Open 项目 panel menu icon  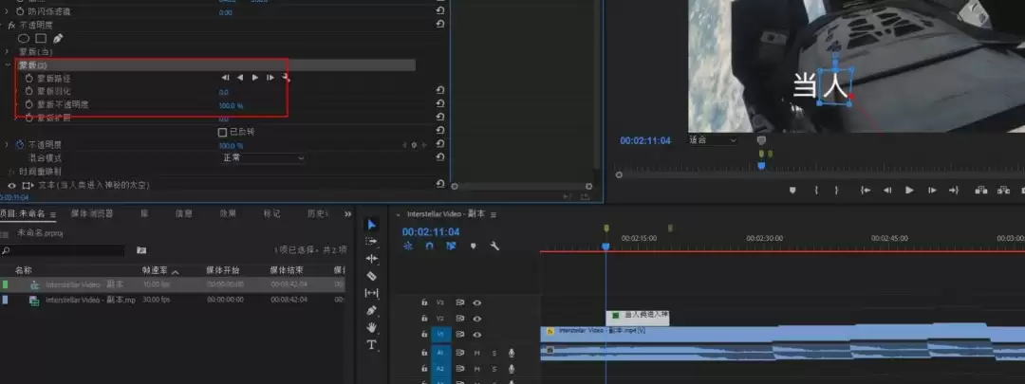[x=53, y=214]
